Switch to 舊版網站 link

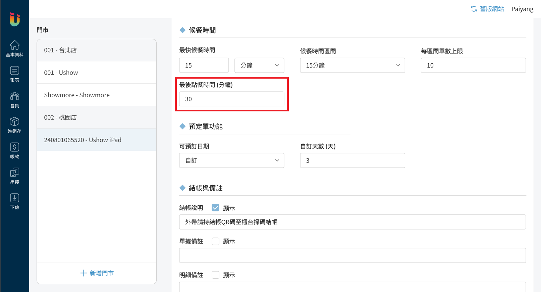coord(487,9)
